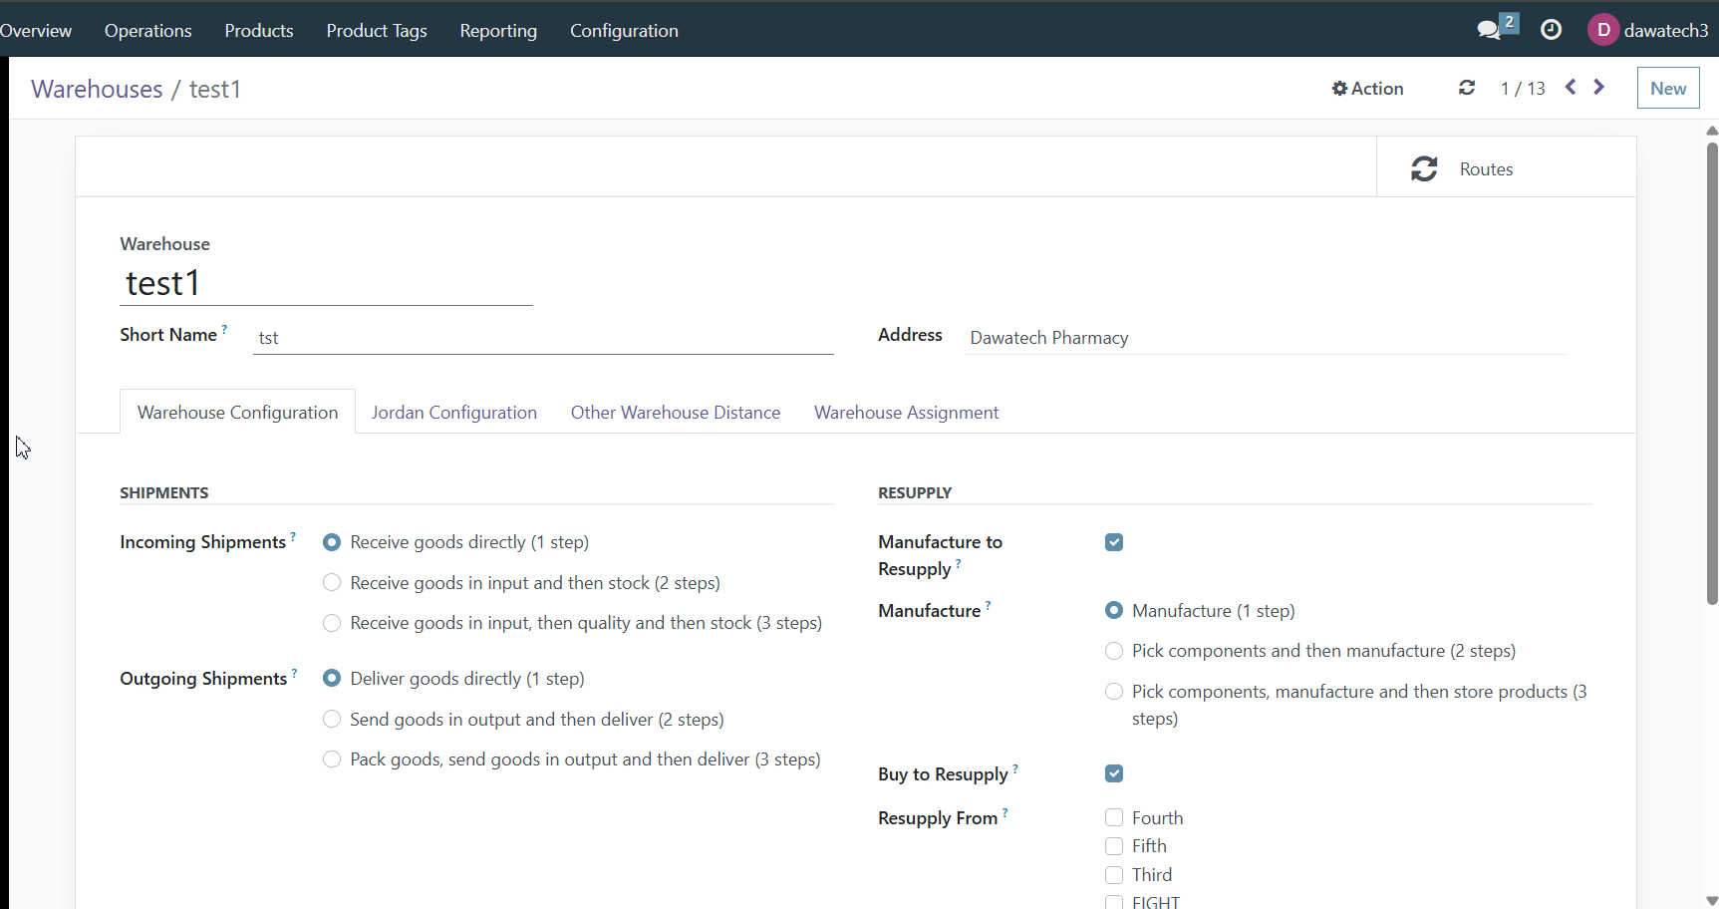
Task: Select Deliver goods directly (1 step)
Action: click(x=332, y=678)
